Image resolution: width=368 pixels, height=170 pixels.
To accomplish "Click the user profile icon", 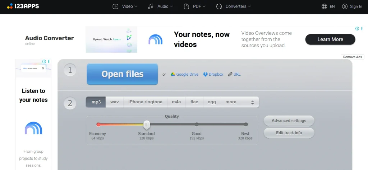I will coord(345,6).
